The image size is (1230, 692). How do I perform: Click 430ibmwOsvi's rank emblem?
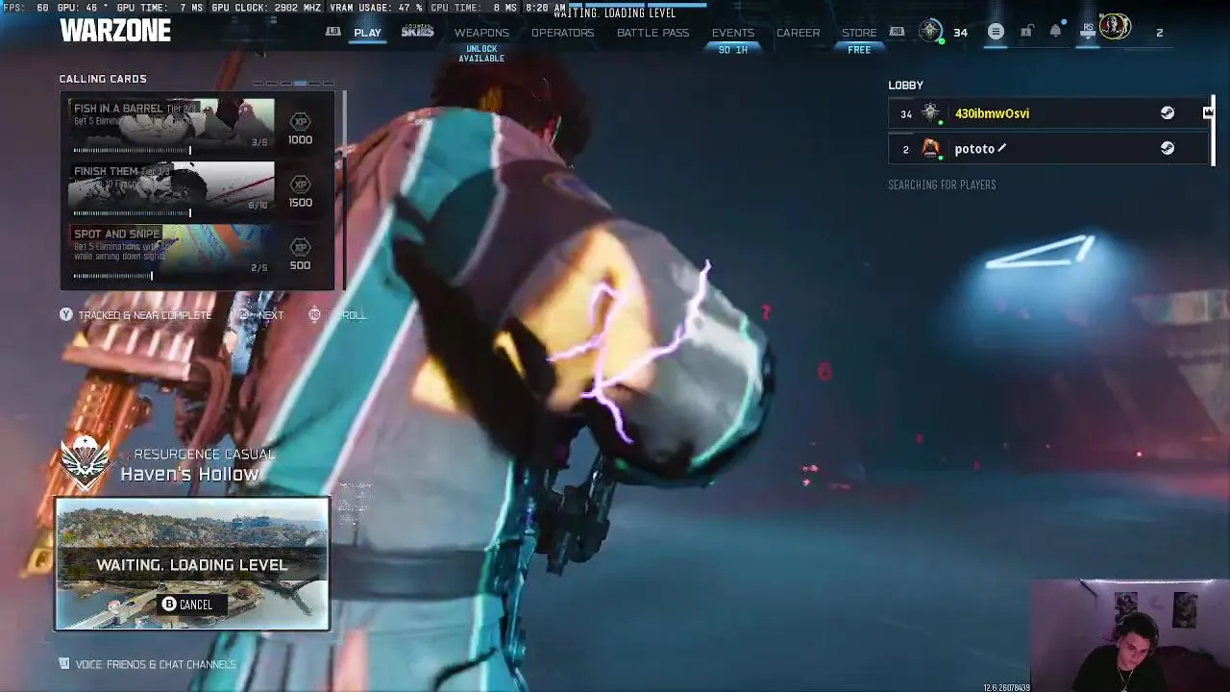[930, 113]
